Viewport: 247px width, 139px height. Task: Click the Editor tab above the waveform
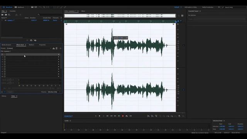click(70, 11)
